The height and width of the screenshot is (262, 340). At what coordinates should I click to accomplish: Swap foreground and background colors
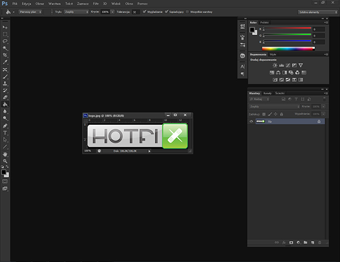(7, 167)
